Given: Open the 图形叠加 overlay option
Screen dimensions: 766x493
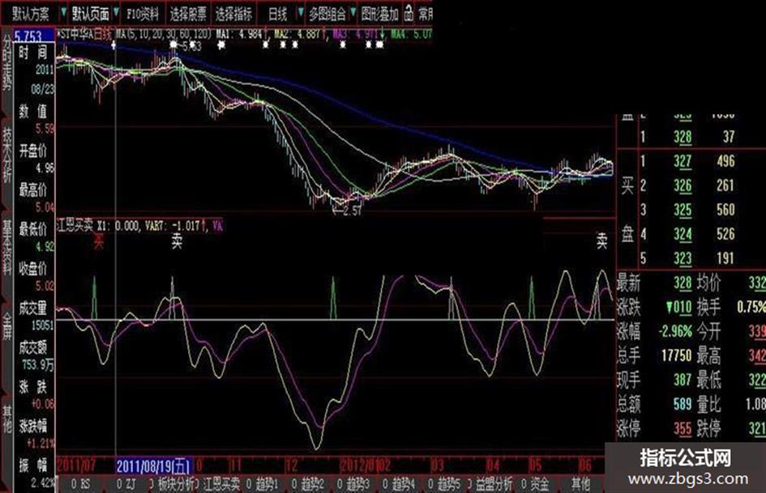Looking at the screenshot, I should pos(379,14).
